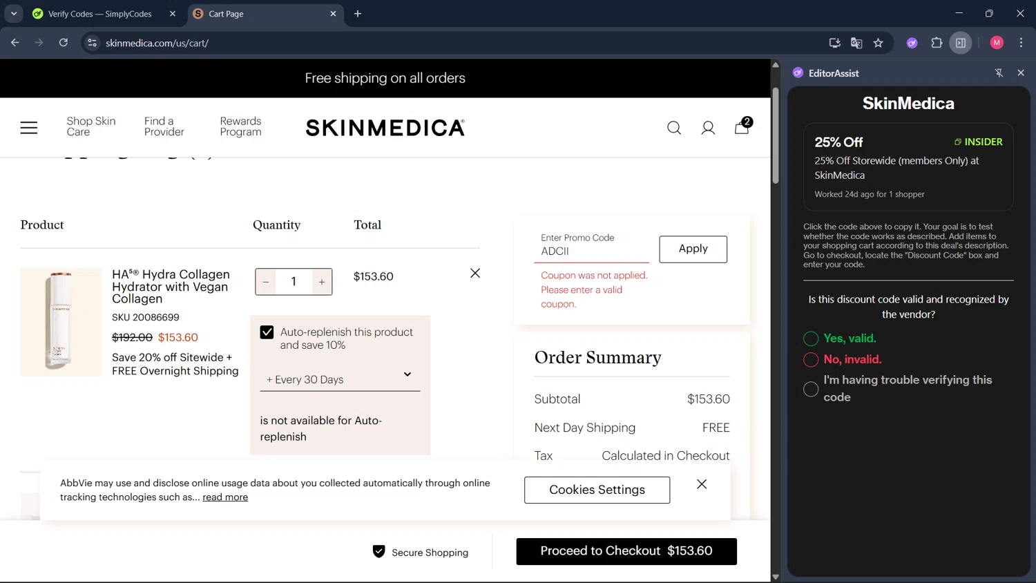Open the Chrome profile avatar M
Screen dimensions: 1036x583
(997, 43)
